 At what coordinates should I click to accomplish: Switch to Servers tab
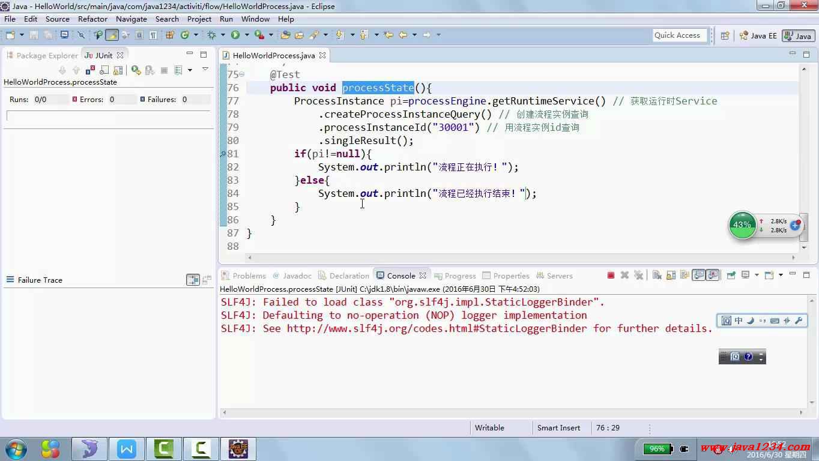click(x=554, y=276)
